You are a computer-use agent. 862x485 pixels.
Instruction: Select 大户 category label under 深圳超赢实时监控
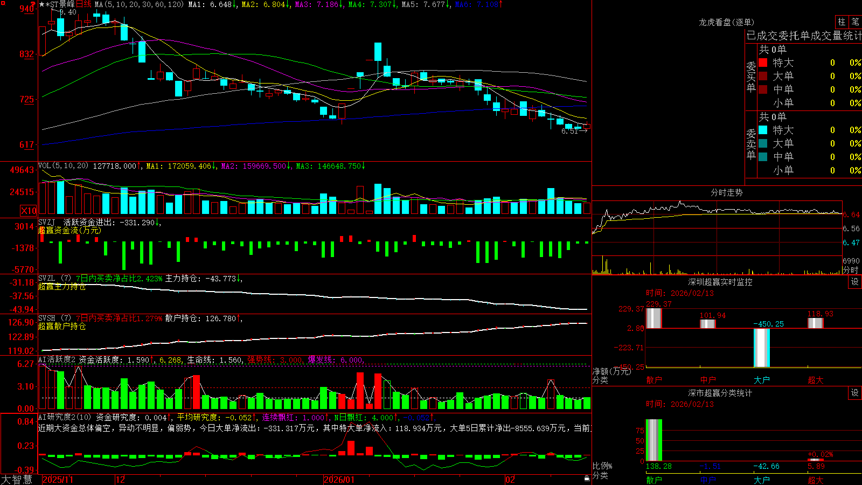pos(762,380)
